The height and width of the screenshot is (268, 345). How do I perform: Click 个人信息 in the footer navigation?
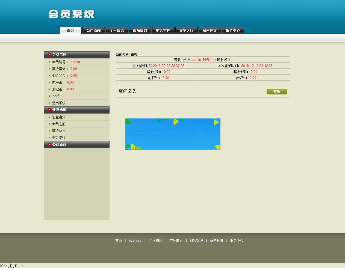(x=156, y=240)
